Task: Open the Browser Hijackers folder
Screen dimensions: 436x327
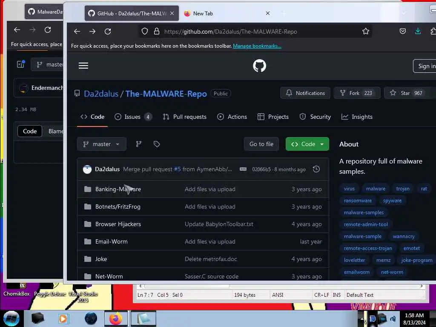Action: point(118,224)
